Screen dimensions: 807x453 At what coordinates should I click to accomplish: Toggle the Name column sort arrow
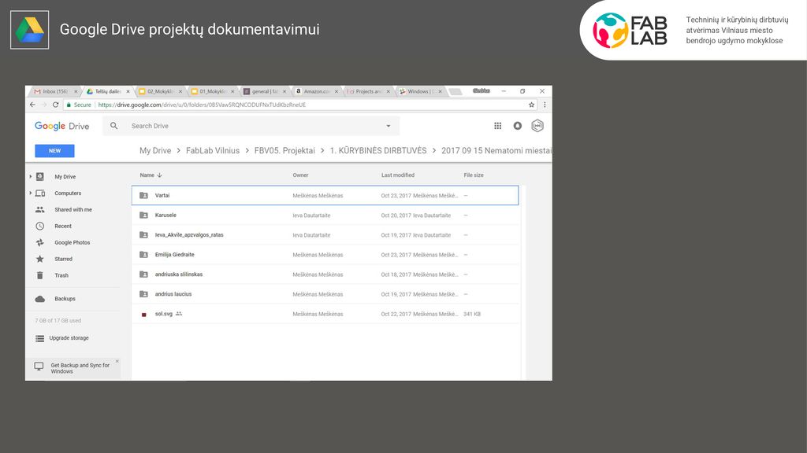point(159,175)
